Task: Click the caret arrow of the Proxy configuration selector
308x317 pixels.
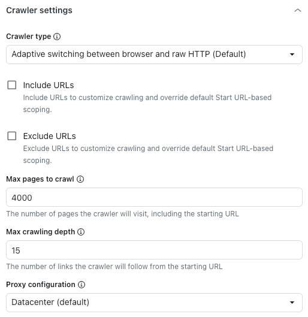Action: [x=292, y=303]
